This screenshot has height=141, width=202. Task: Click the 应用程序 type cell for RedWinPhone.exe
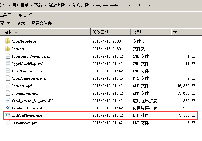[x=141, y=115]
